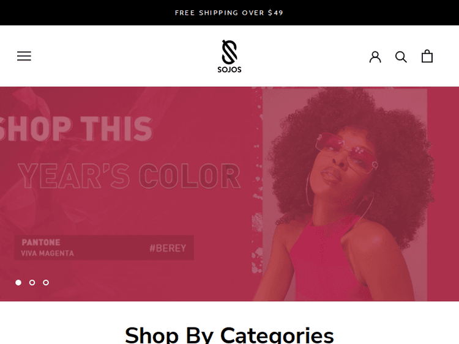Click the Shop By Categories heading
The width and height of the screenshot is (459, 344).
click(x=229, y=335)
